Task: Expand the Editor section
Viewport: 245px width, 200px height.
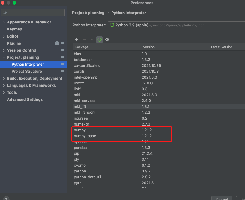Action: (4, 36)
